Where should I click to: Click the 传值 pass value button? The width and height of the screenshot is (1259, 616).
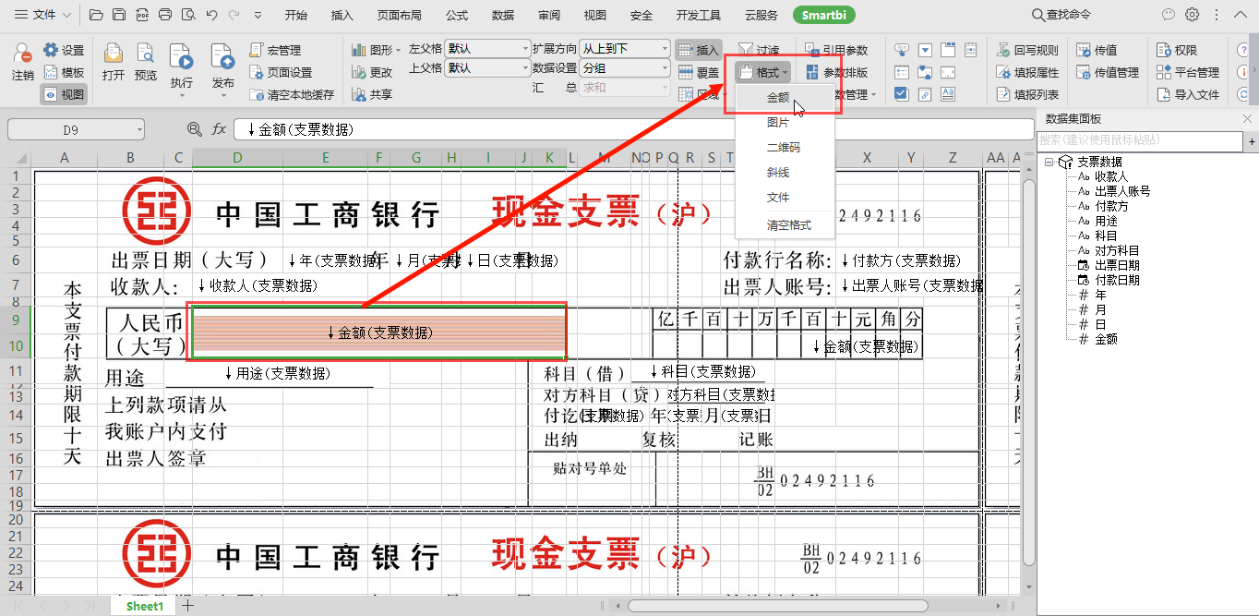point(1097,50)
